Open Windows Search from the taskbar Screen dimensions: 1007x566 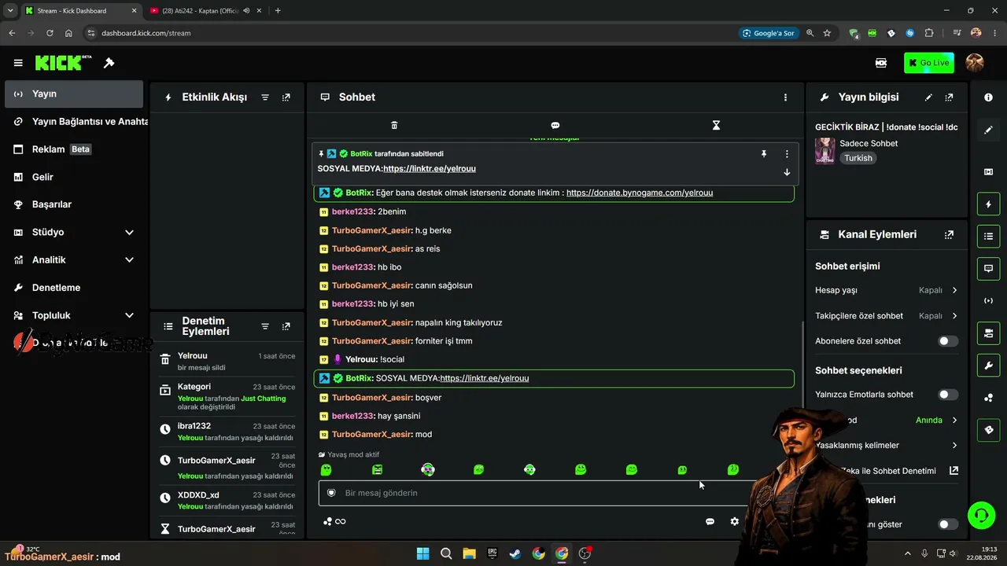(x=446, y=553)
